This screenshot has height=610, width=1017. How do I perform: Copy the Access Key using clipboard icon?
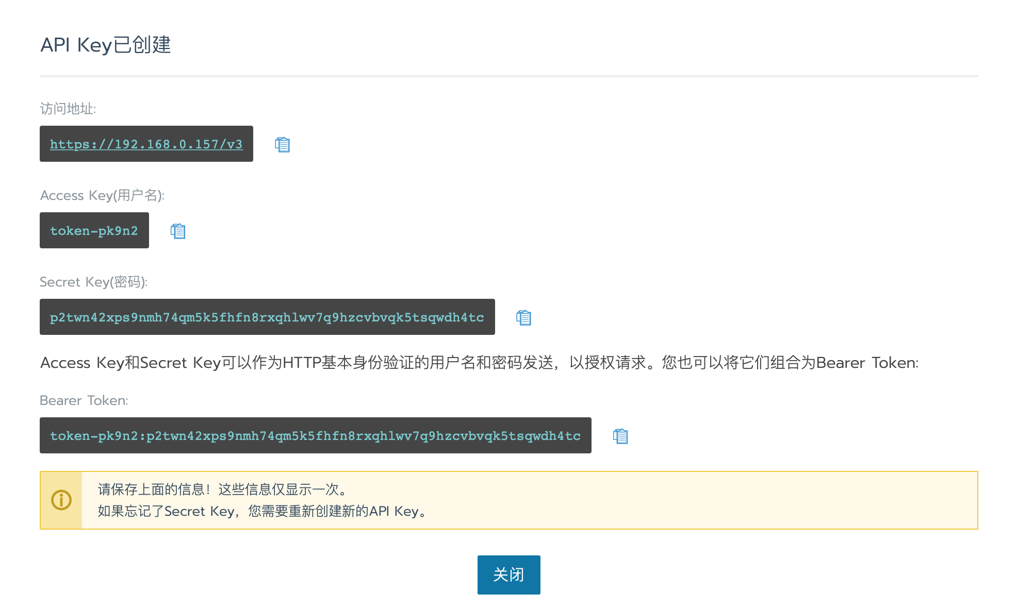[x=178, y=231]
